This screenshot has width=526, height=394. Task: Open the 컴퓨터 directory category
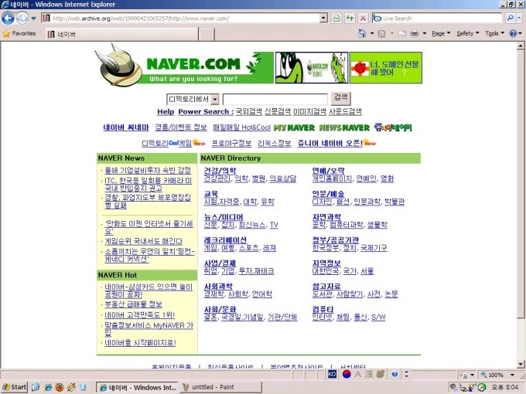coord(323,309)
